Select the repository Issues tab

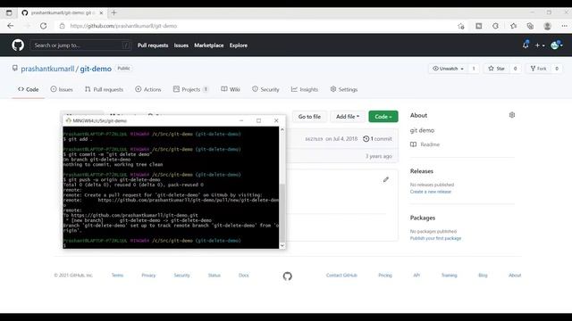click(62, 89)
